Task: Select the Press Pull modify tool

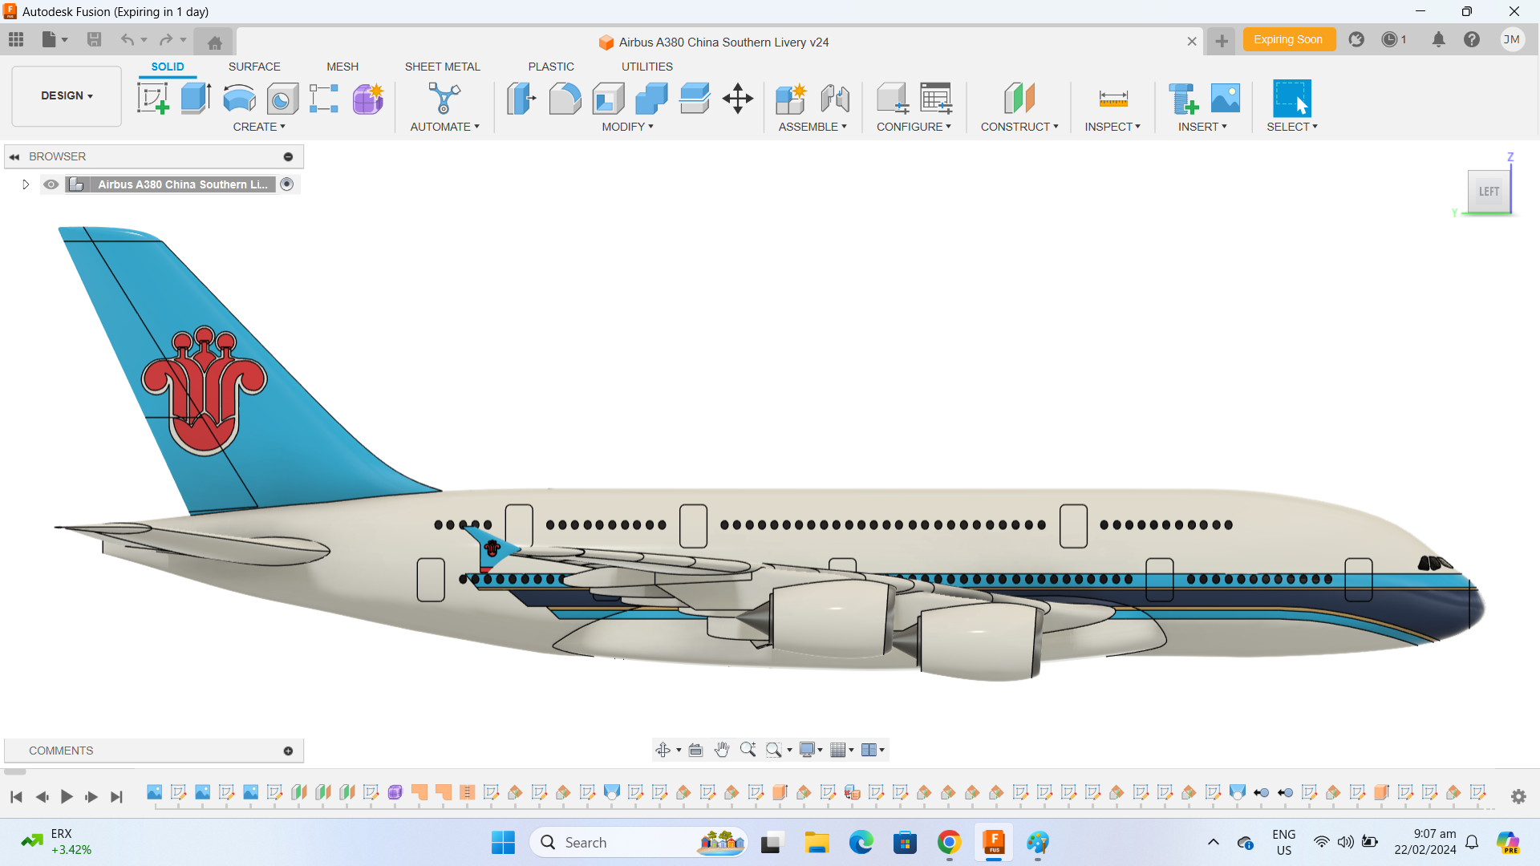Action: point(521,97)
